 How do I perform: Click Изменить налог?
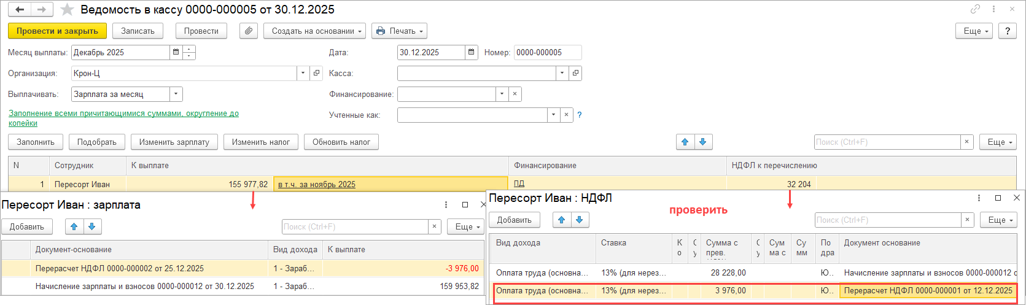coord(261,142)
